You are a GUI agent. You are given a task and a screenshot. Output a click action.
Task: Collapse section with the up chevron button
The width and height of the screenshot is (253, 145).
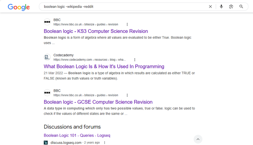[x=198, y=139]
